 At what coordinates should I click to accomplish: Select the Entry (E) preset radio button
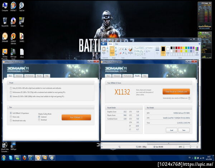[x=11, y=88]
